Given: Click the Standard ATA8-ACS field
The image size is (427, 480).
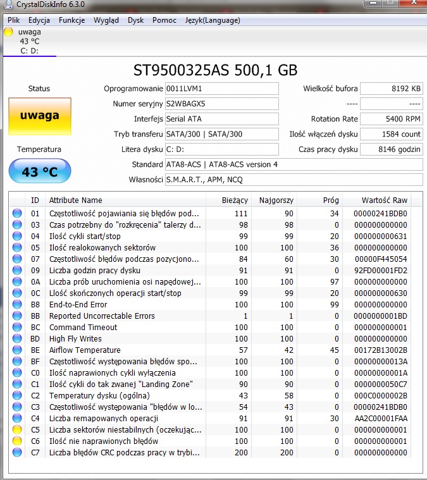Looking at the screenshot, I should [x=294, y=164].
